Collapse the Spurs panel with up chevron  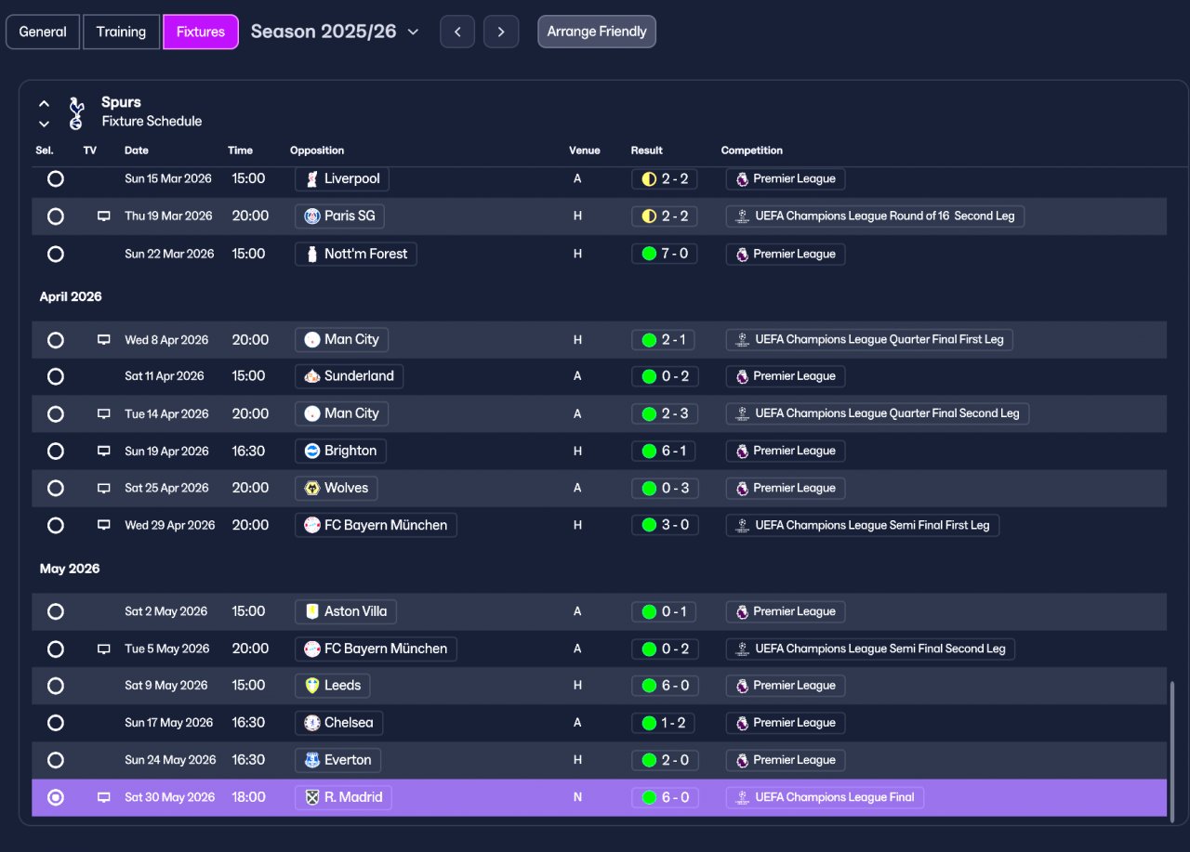pyautogui.click(x=44, y=104)
